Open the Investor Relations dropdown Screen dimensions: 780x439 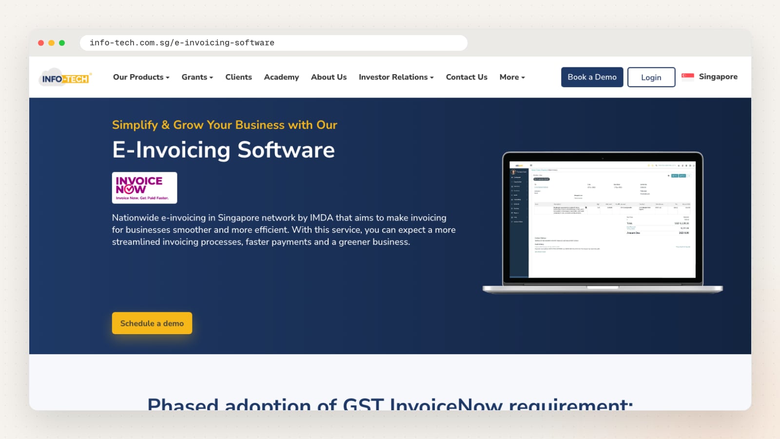point(396,77)
